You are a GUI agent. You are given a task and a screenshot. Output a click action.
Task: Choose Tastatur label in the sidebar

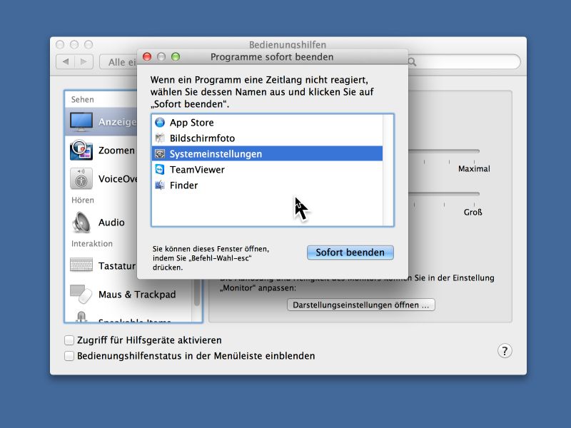117,266
